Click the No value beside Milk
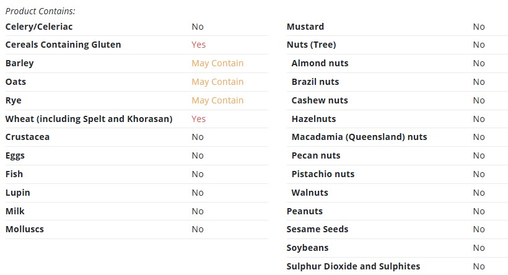This screenshot has width=508, height=275. [198, 211]
